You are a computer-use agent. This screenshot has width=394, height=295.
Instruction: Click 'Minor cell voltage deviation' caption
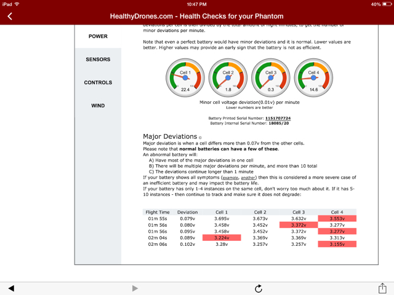click(x=249, y=103)
